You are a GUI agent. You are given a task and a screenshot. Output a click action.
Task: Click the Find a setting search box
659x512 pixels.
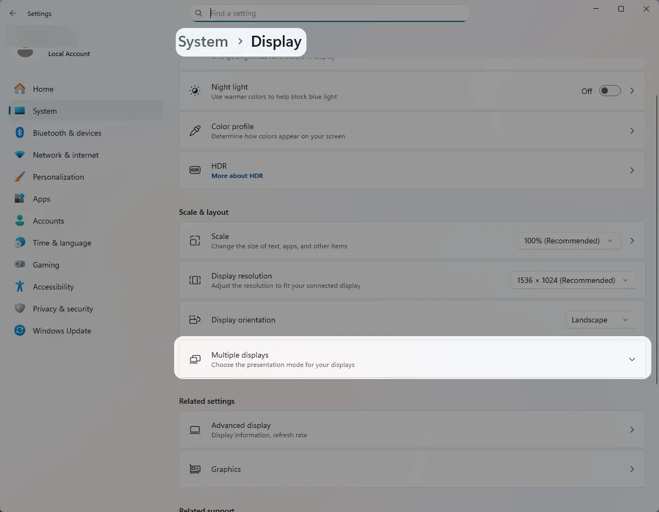(x=329, y=13)
